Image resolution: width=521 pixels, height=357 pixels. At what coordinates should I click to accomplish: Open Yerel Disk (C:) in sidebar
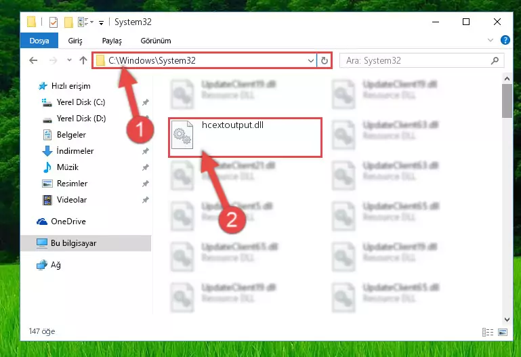[x=81, y=102]
